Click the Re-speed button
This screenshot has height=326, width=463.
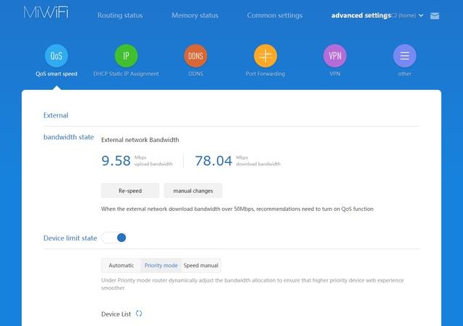(x=130, y=191)
